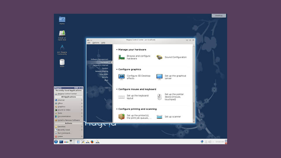
Task: Click the virtual desktop pager
Action: tap(72, 142)
